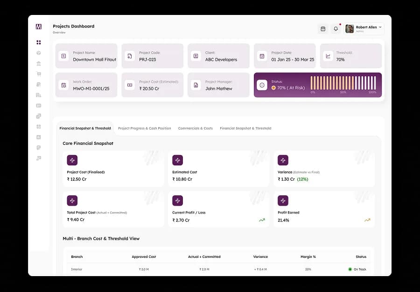
Task: Click the 'MWO-MI-0001/25' work order number
Action: coord(91,88)
